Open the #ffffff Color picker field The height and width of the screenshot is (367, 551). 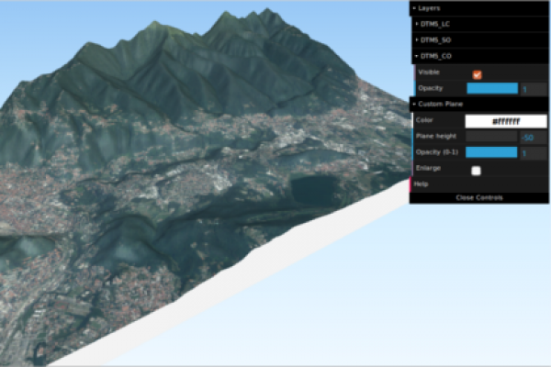point(506,121)
